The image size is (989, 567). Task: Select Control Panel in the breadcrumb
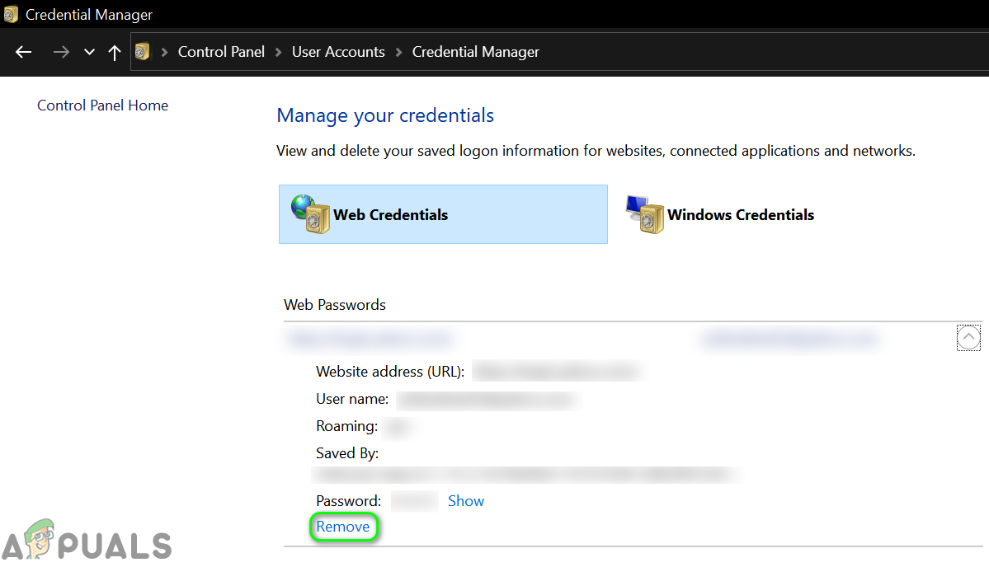(x=221, y=52)
